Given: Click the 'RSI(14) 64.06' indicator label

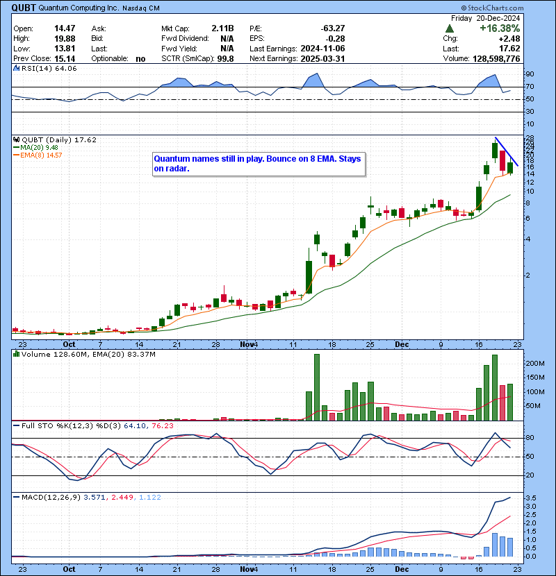Looking at the screenshot, I should pyautogui.click(x=49, y=68).
